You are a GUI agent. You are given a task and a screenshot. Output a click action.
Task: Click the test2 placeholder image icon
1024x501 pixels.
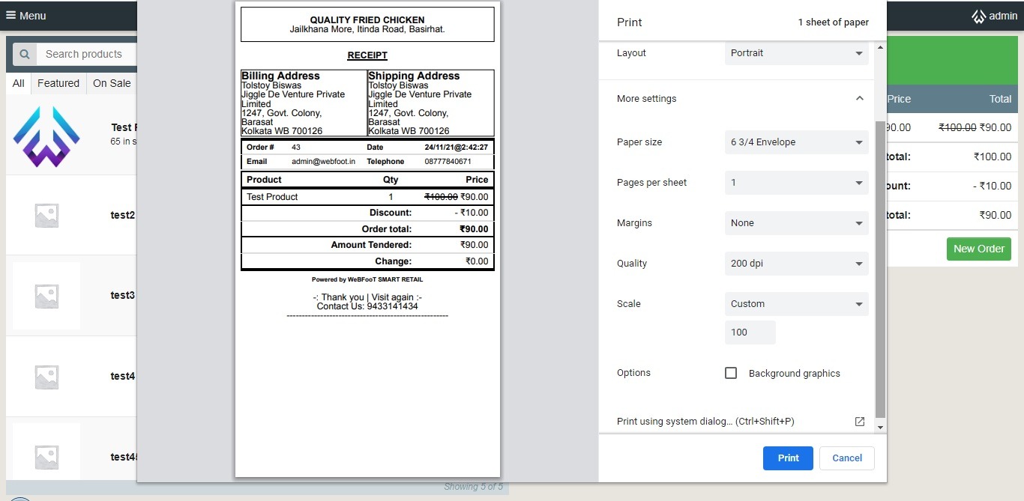point(46,216)
